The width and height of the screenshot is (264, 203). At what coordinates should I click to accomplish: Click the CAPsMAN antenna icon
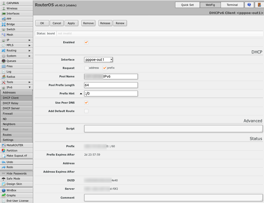[4, 3]
